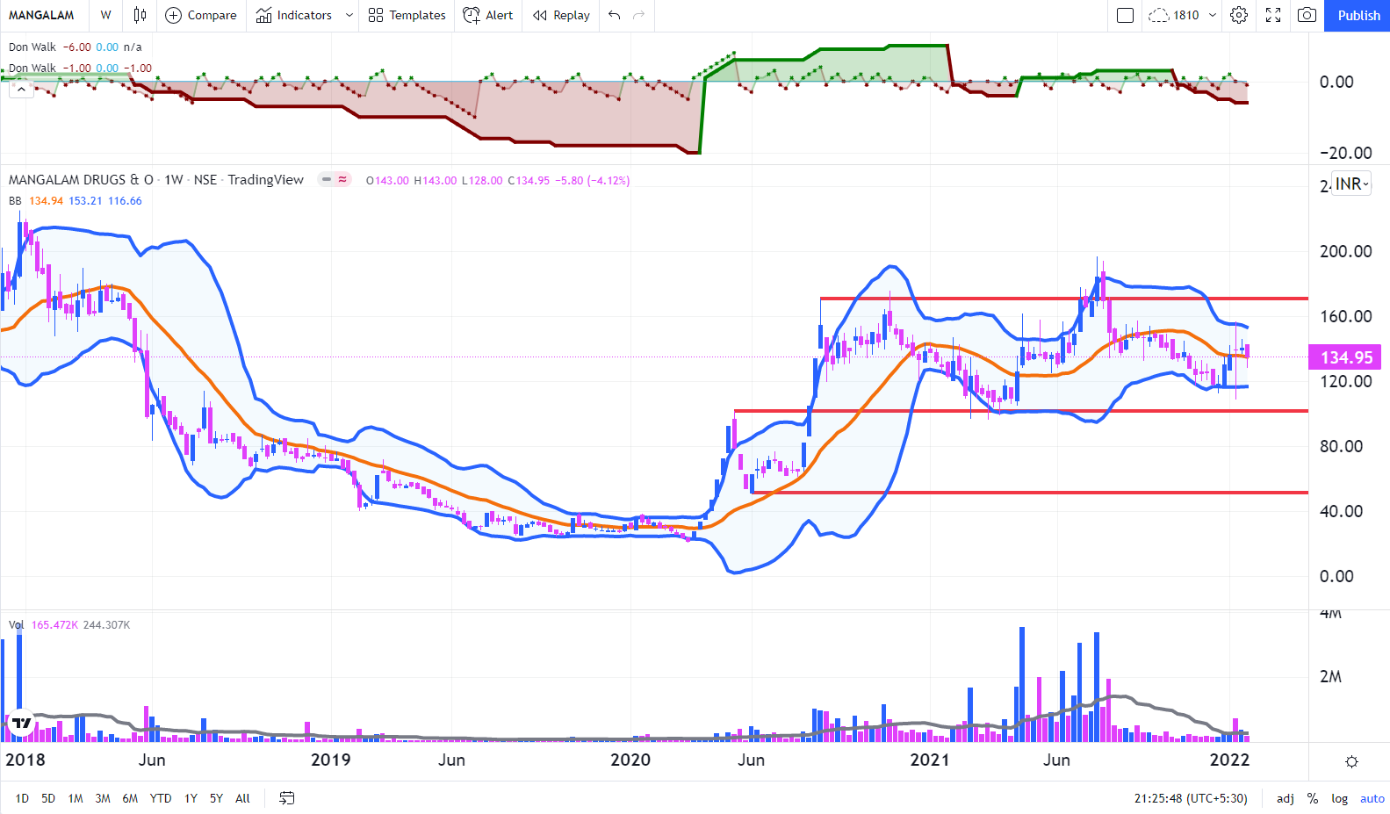This screenshot has height=814, width=1390.
Task: Toggle percent scale mode
Action: click(1313, 798)
